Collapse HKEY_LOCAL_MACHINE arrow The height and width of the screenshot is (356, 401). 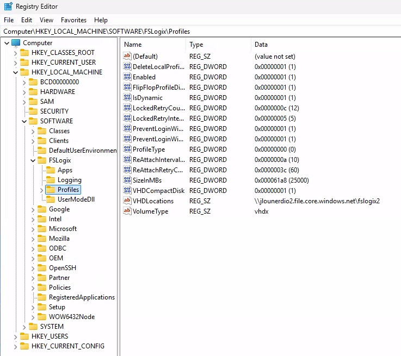[15, 72]
